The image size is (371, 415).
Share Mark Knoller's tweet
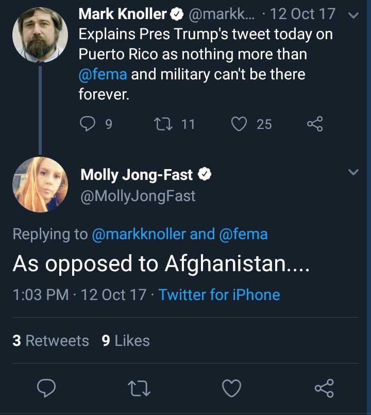[314, 124]
